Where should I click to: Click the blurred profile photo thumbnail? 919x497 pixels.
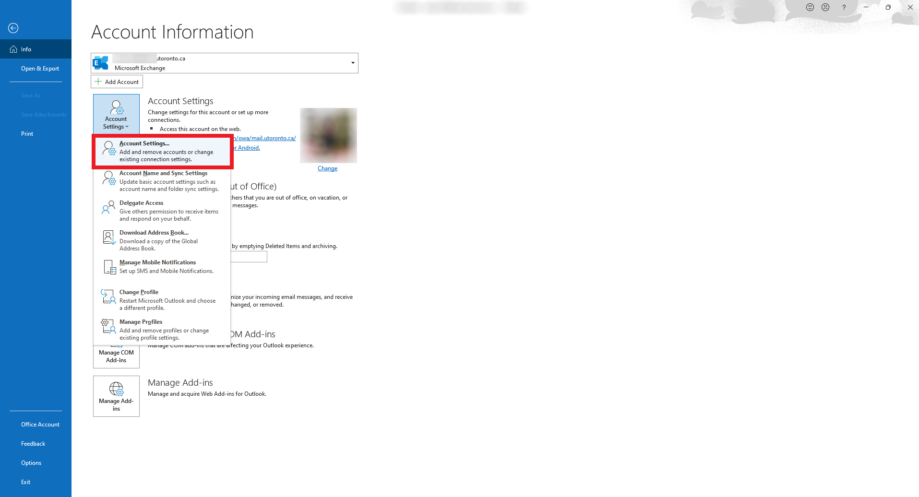[x=328, y=135]
